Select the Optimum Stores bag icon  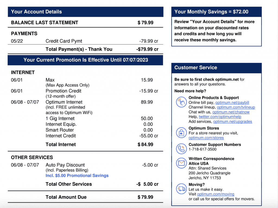(181, 133)
